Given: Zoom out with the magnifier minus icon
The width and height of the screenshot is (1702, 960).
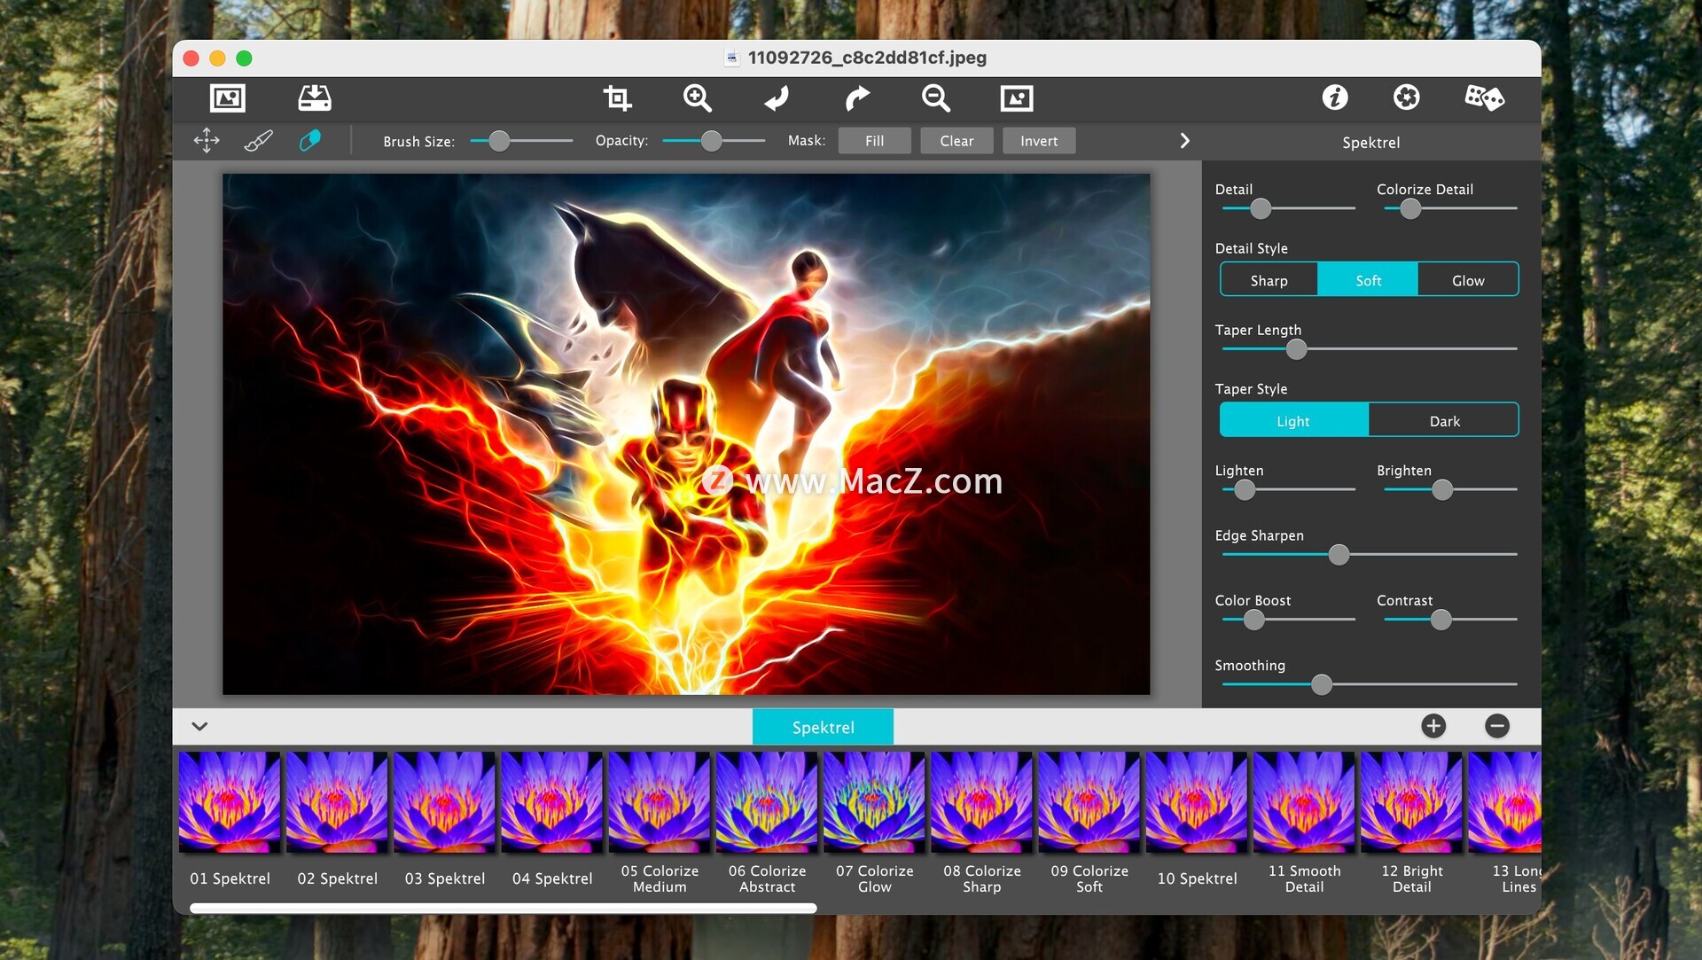Looking at the screenshot, I should tap(936, 98).
